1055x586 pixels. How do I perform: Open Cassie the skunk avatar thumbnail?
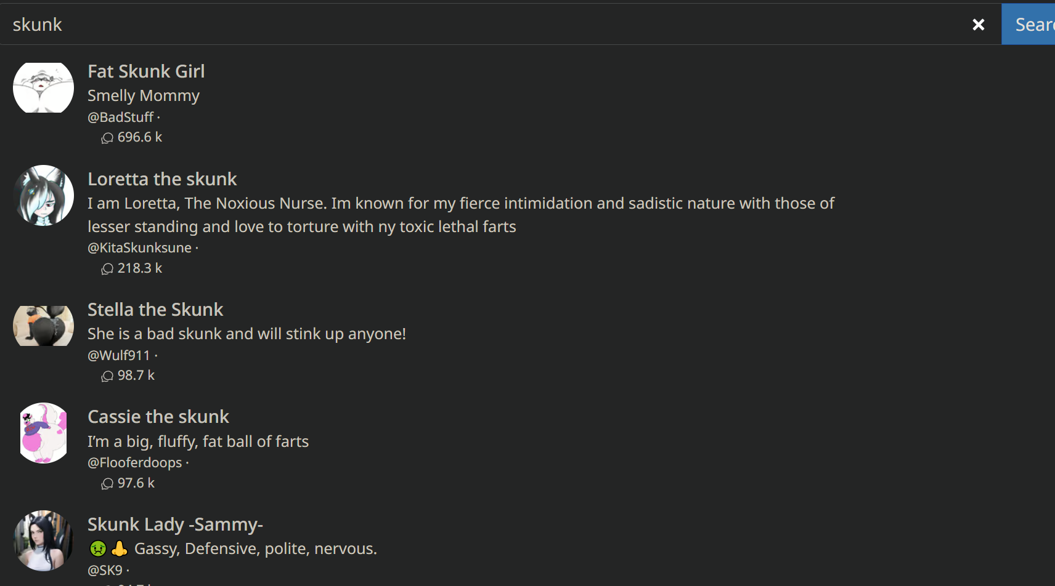(43, 433)
